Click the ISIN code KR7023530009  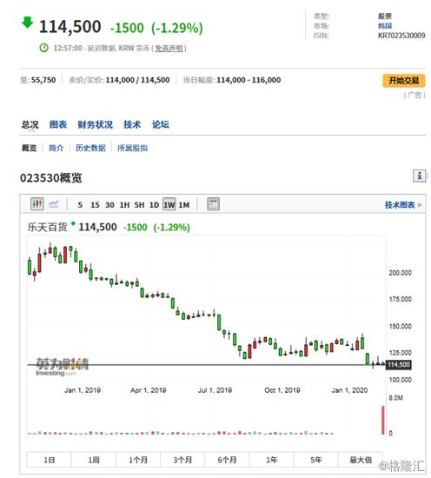click(x=401, y=36)
